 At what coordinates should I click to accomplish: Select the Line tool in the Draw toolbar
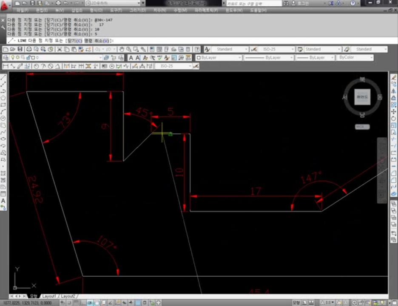(3, 77)
